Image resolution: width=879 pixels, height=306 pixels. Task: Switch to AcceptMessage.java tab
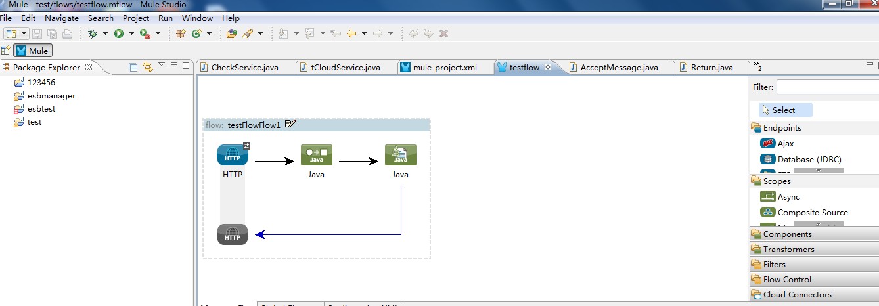click(x=619, y=67)
